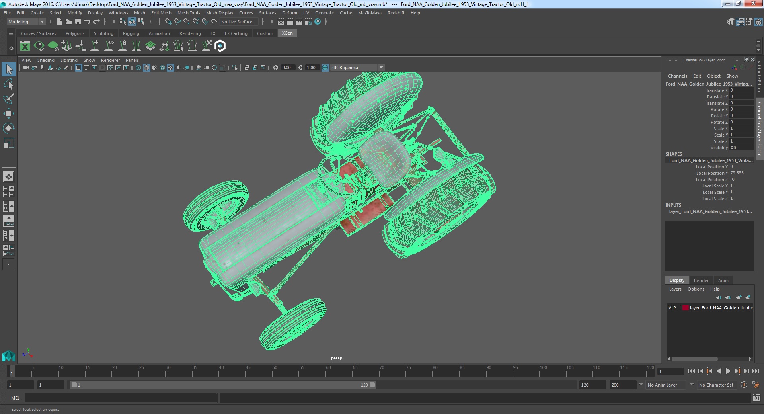Open a scene with folder icon
Screen dimensions: 764x414
pyautogui.click(x=68, y=22)
